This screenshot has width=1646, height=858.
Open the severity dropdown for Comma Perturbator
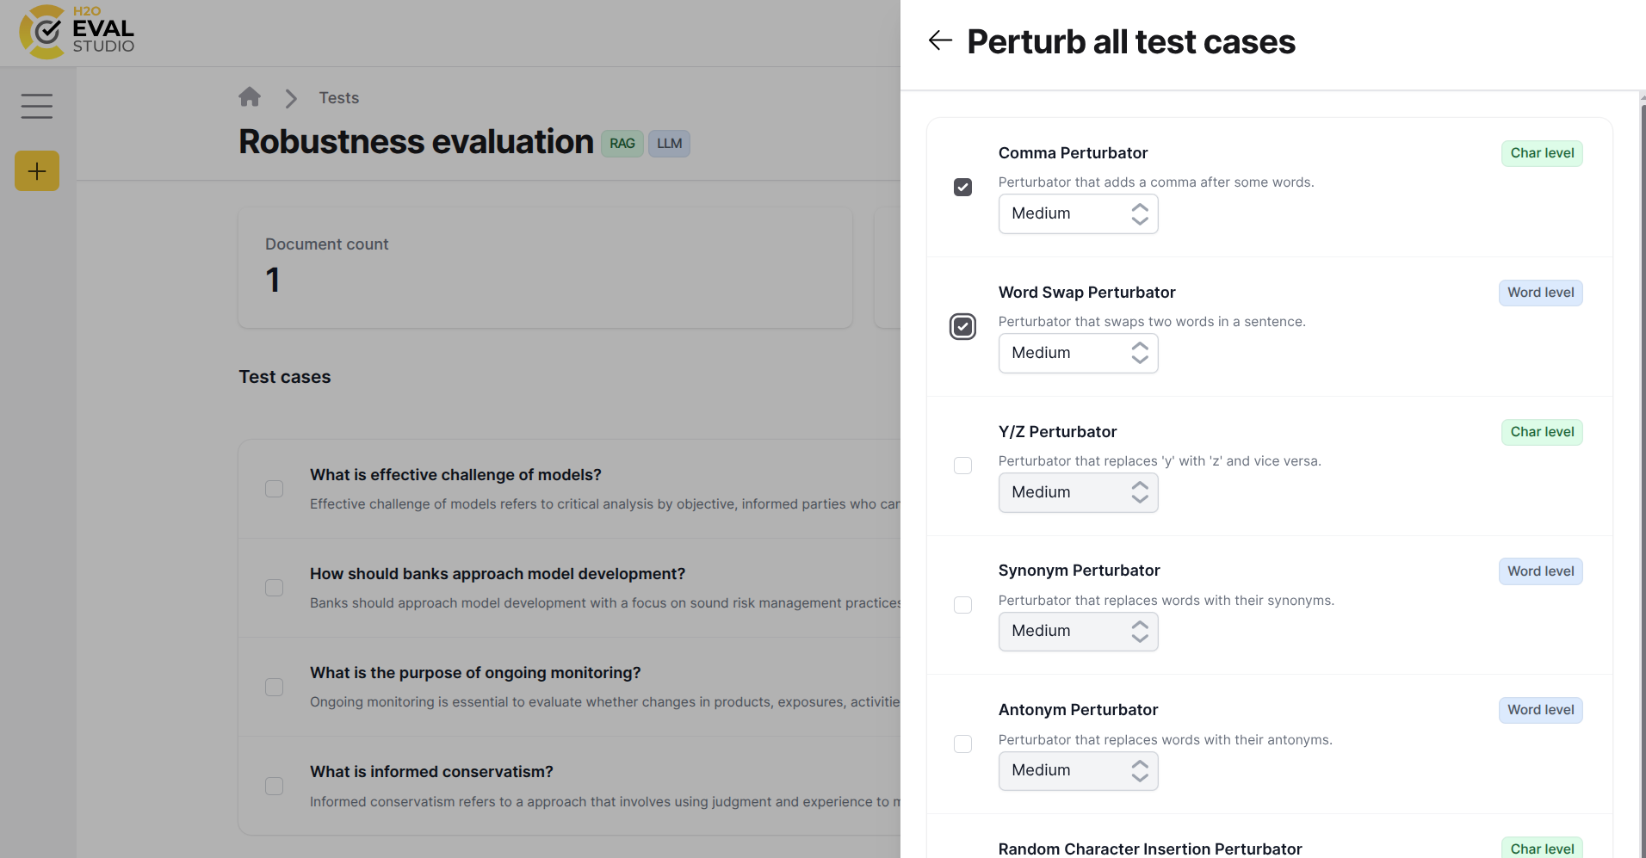point(1078,213)
